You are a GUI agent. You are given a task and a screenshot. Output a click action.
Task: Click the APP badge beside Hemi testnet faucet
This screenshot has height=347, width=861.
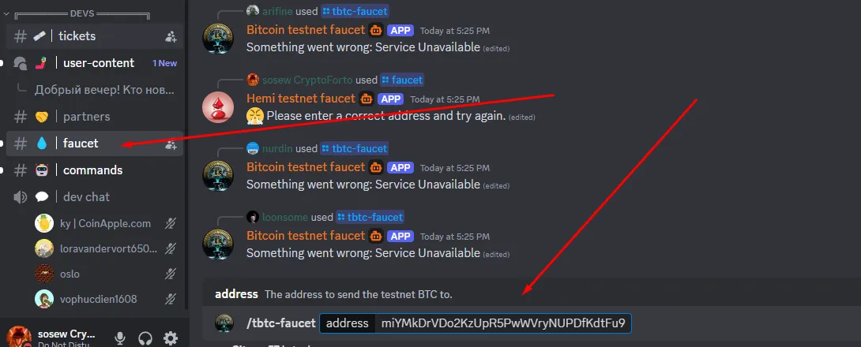coord(390,99)
